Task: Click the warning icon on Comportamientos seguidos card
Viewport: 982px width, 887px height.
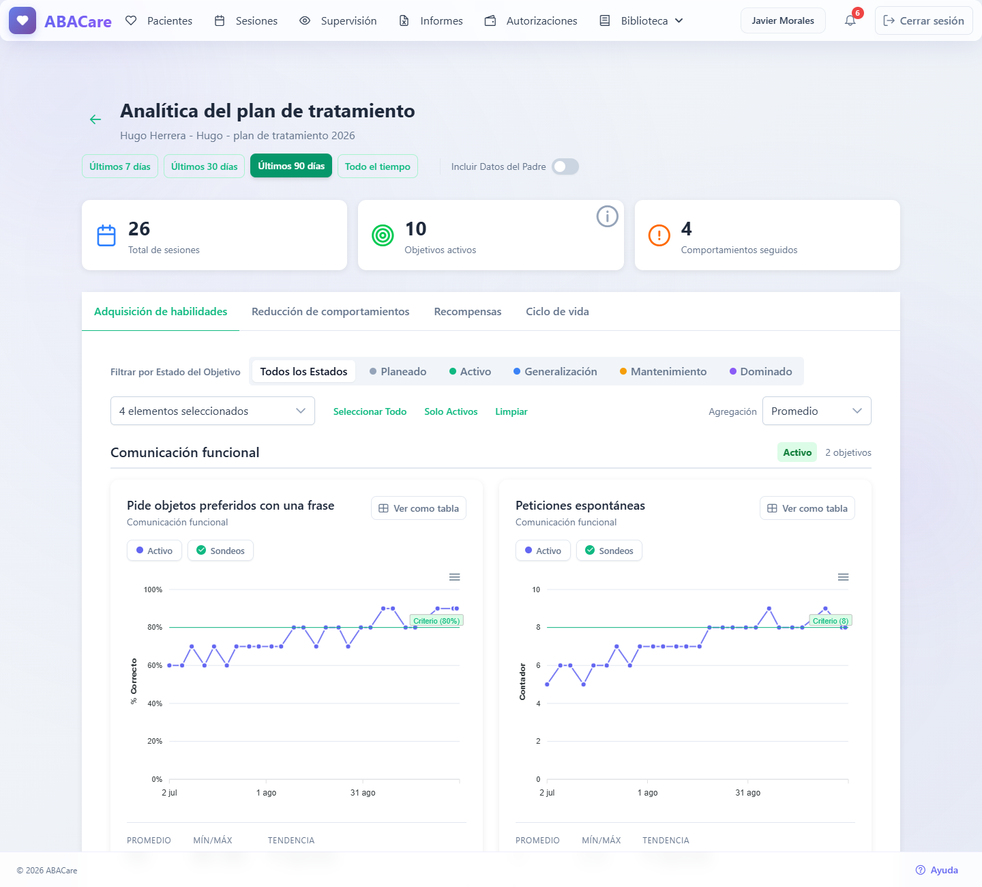Action: (x=659, y=235)
